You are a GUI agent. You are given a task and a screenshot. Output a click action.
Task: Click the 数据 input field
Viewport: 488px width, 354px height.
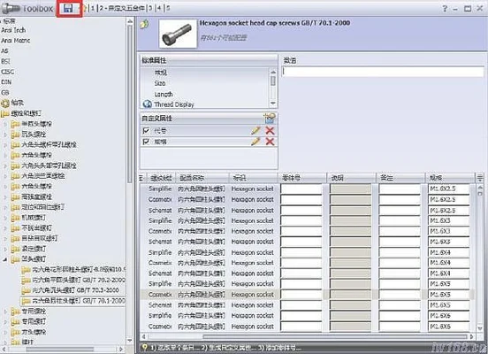point(383,72)
